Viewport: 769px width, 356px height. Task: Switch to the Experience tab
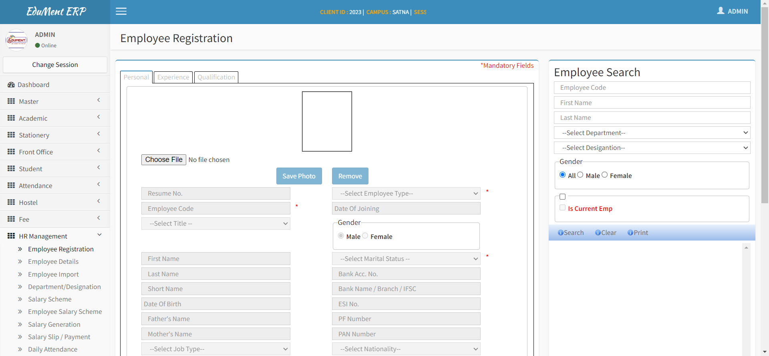coord(173,77)
